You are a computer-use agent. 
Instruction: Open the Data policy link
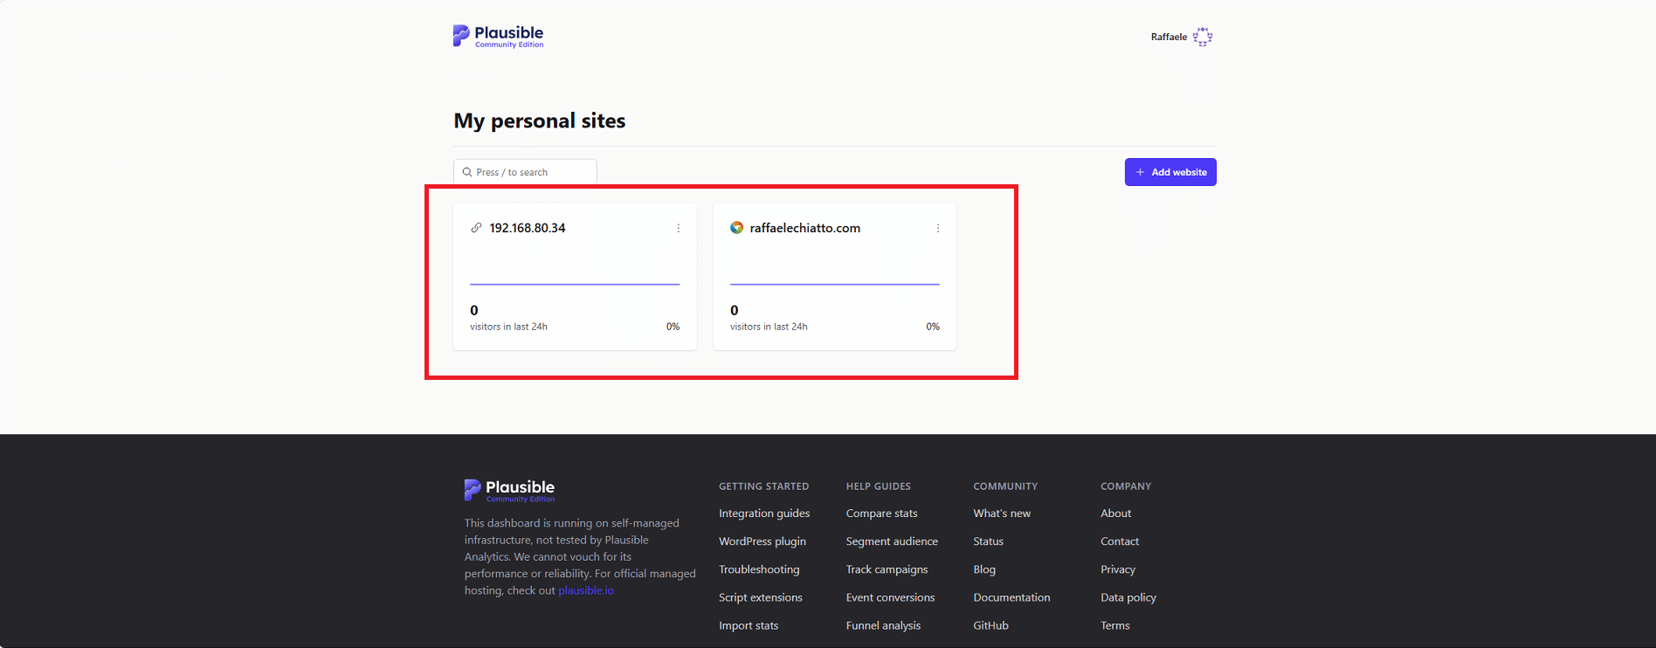pos(1128,597)
